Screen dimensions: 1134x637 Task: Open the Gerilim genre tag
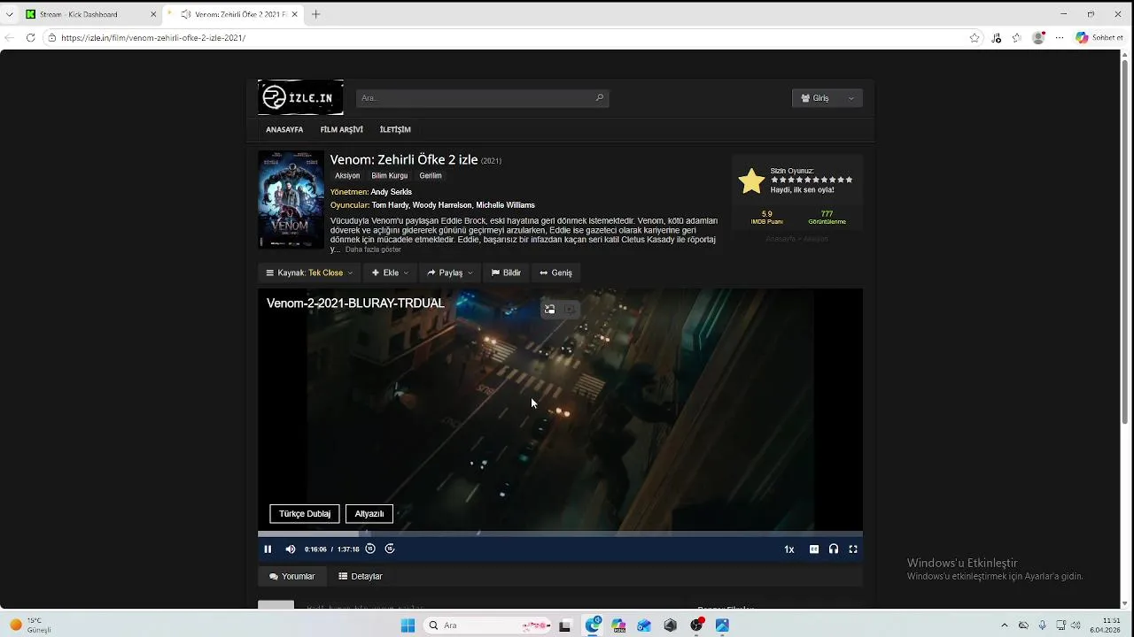(431, 175)
